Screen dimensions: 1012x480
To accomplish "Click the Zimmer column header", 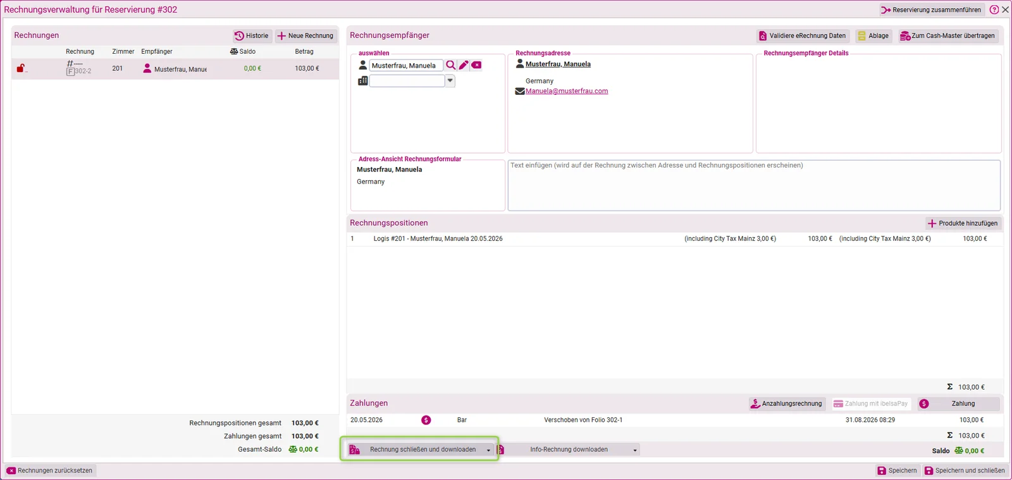I will tap(123, 52).
